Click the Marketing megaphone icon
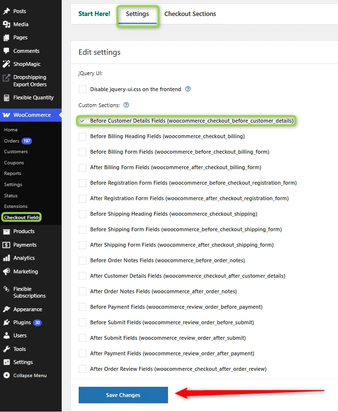This screenshot has height=412, width=338. click(6, 271)
